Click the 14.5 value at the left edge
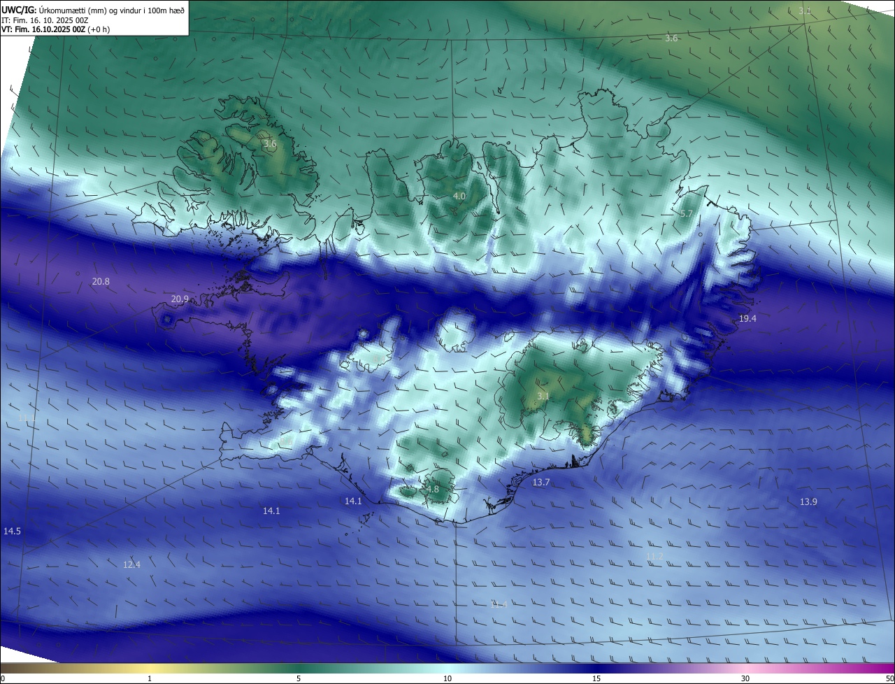The width and height of the screenshot is (895, 684). (12, 532)
